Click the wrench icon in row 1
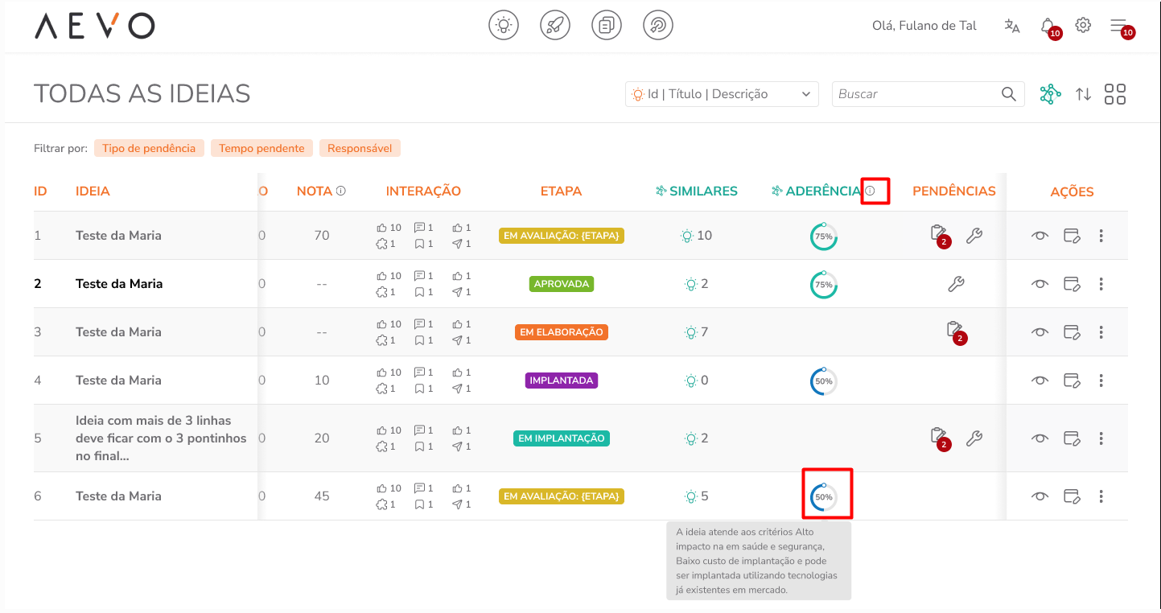The image size is (1161, 613). click(974, 236)
